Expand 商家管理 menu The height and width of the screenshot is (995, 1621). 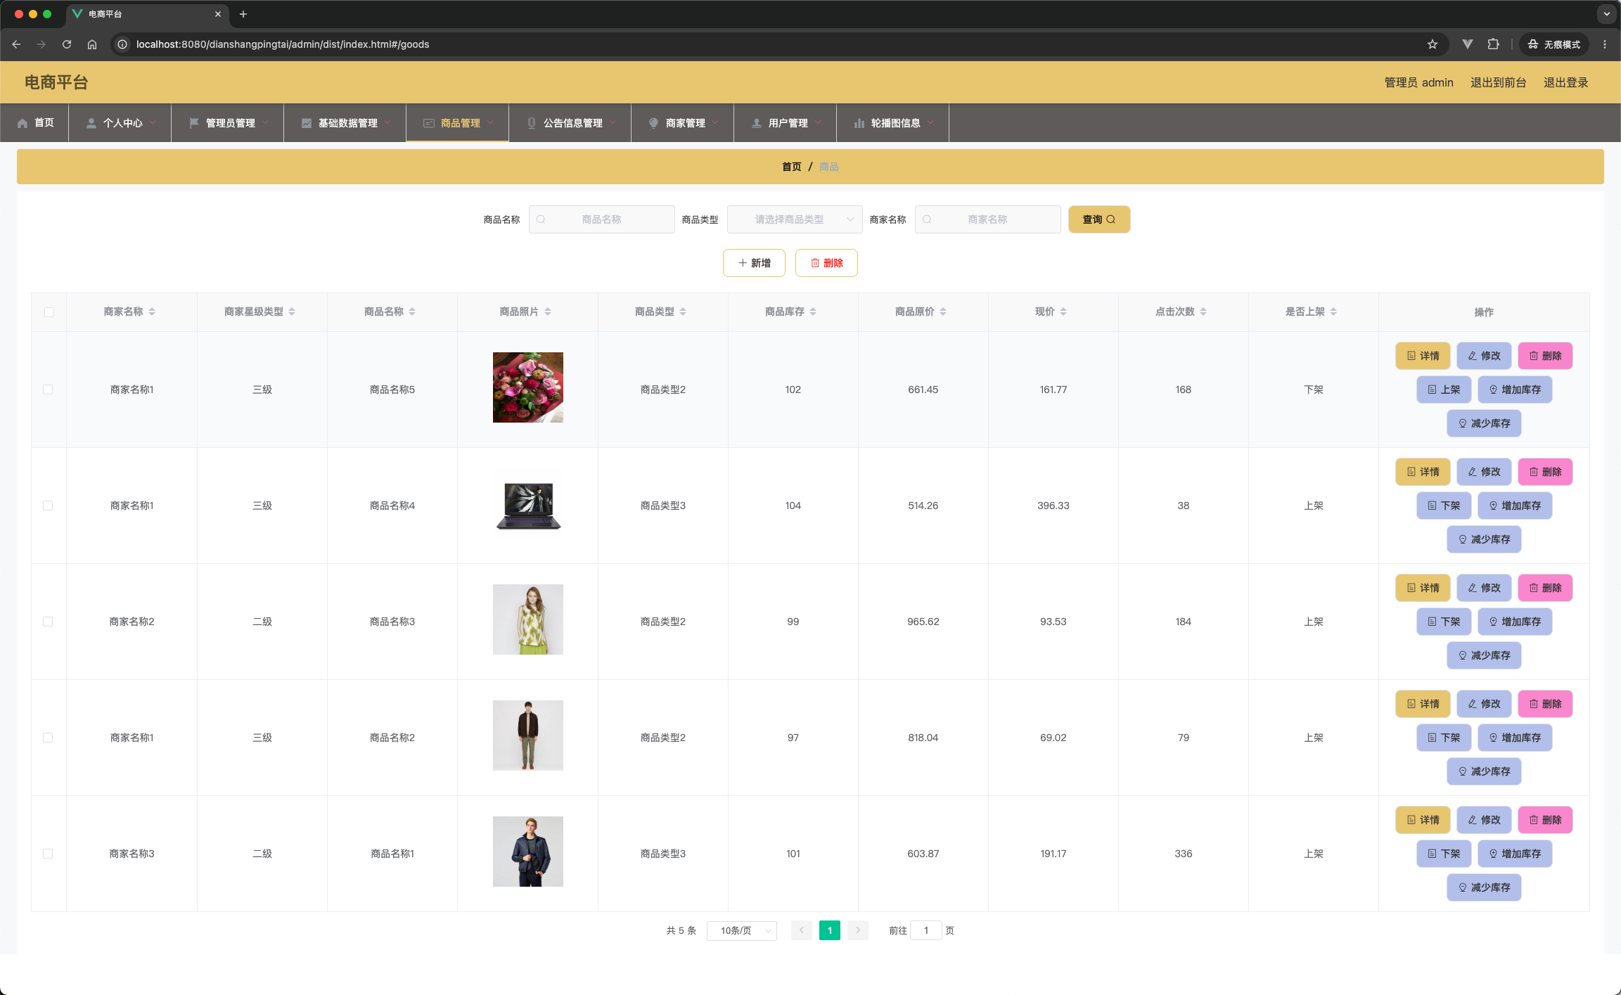point(683,123)
